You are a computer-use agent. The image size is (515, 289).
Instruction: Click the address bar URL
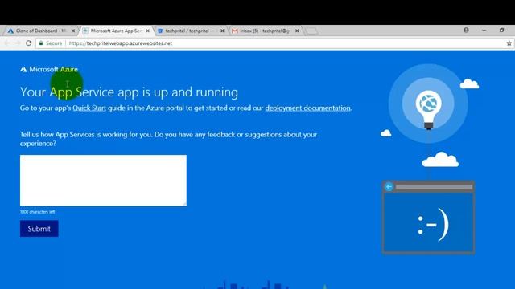coord(121,43)
